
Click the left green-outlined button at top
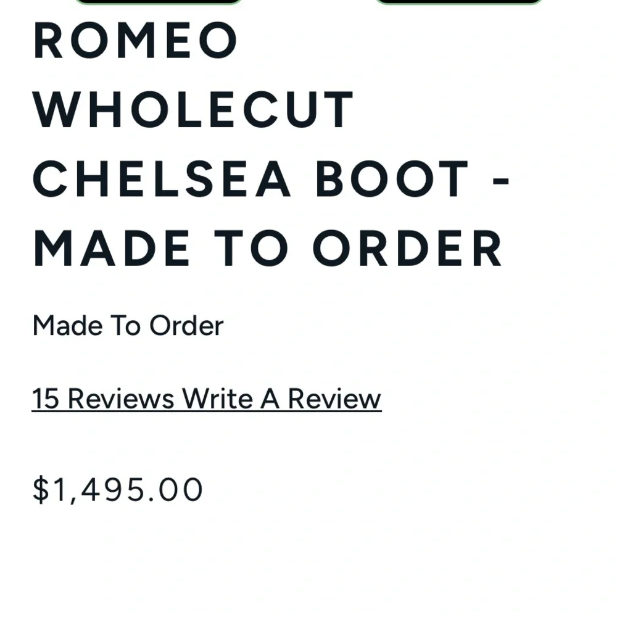[x=158, y=2]
